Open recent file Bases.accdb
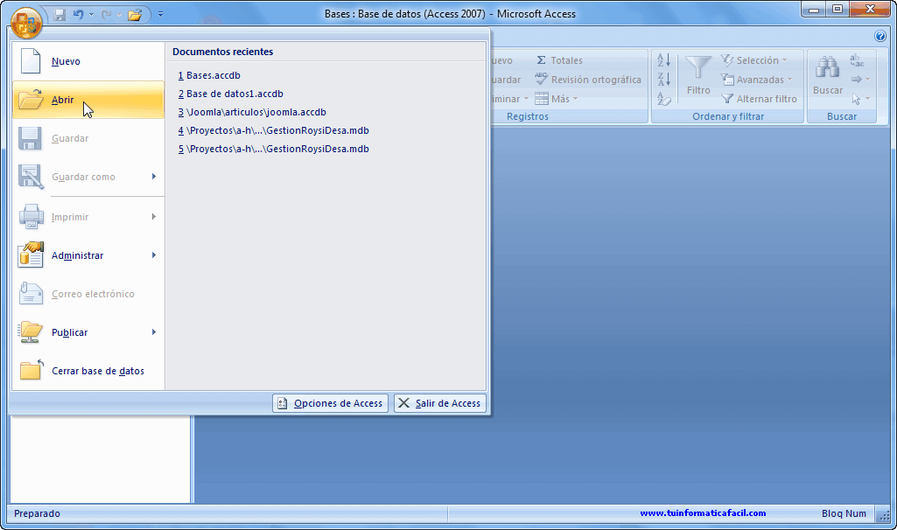The width and height of the screenshot is (897, 530). tap(209, 75)
